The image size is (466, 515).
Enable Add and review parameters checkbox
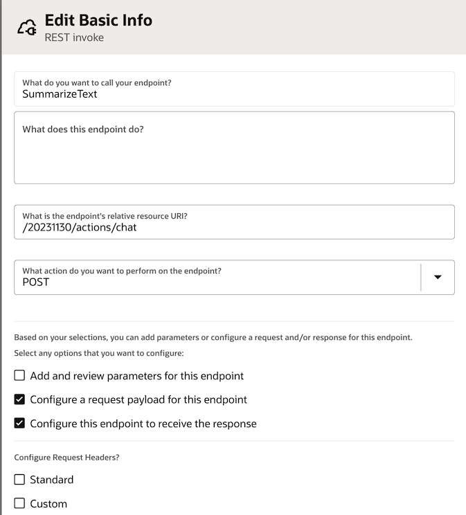[x=19, y=376]
